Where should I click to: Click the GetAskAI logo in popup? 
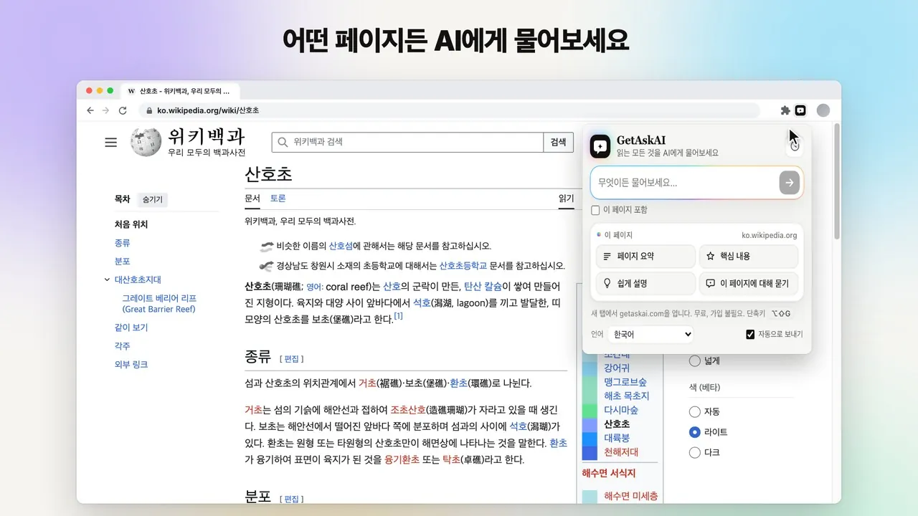600,146
